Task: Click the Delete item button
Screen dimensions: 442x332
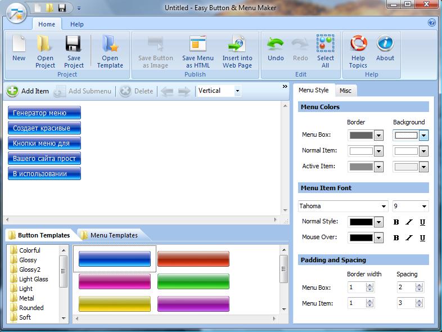Action: 137,91
